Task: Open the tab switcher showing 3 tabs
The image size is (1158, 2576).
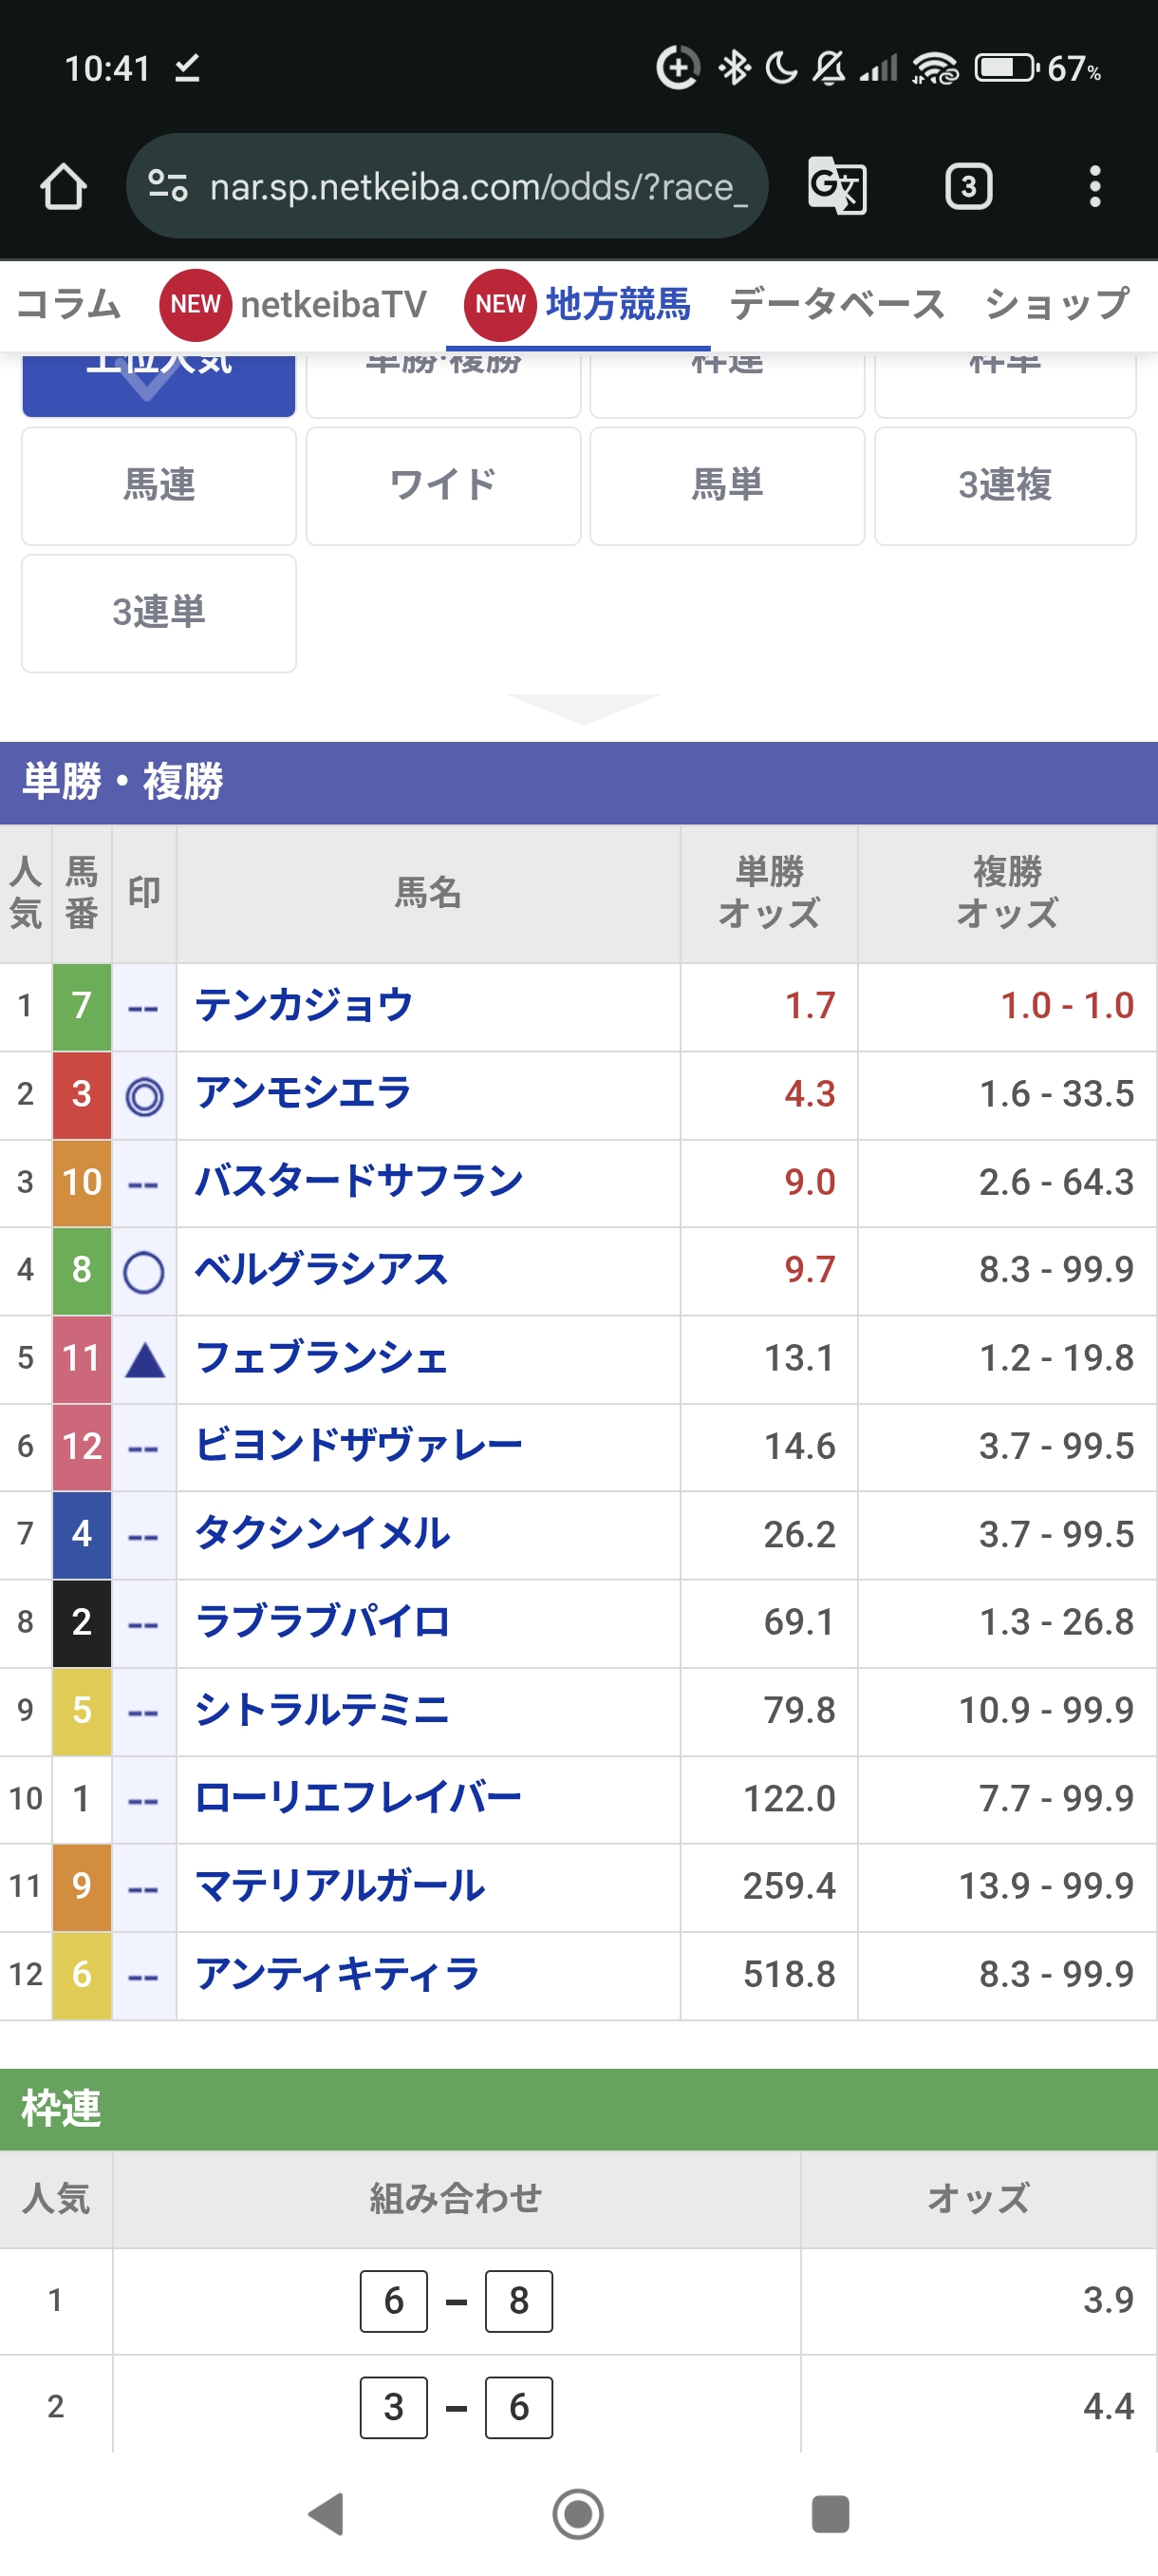Action: 967,186
